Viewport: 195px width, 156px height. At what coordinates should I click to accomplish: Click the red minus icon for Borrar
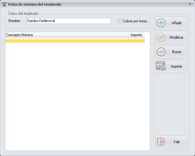click(x=161, y=52)
